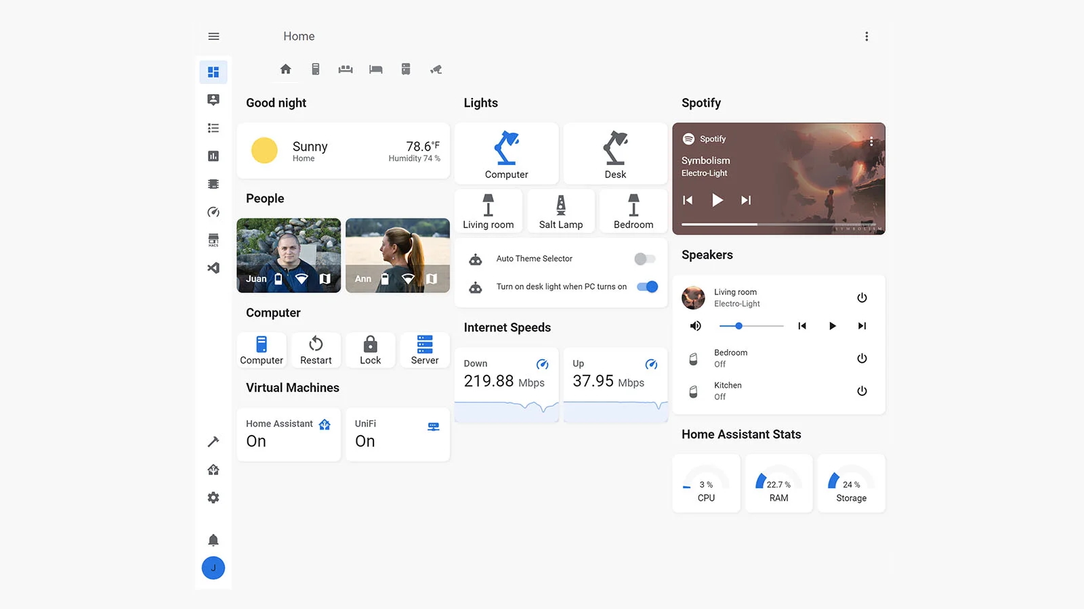Image resolution: width=1084 pixels, height=609 pixels.
Task: Open notifications bell in the sidebar
Action: [x=213, y=539]
